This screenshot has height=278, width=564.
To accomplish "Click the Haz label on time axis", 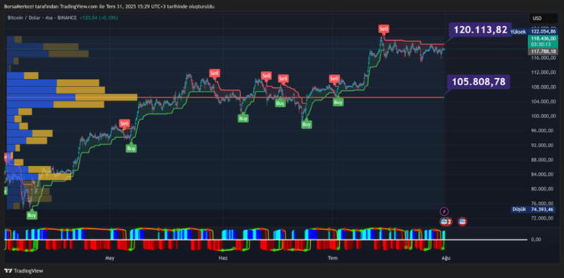I will [x=223, y=258].
